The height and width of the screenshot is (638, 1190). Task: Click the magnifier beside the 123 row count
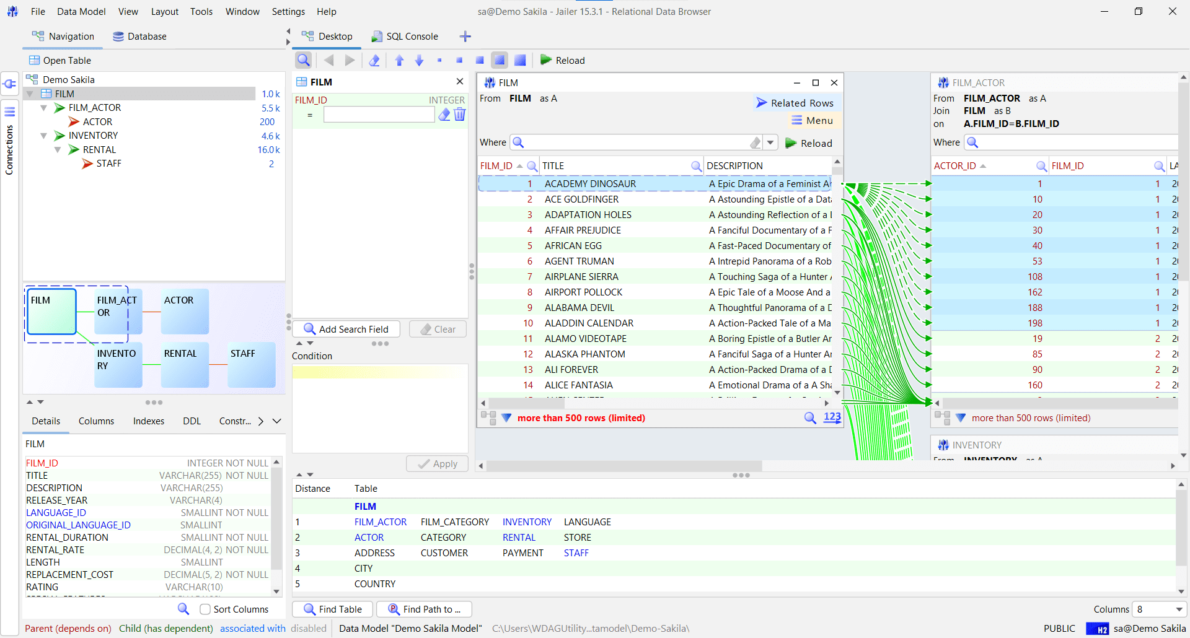(x=810, y=417)
